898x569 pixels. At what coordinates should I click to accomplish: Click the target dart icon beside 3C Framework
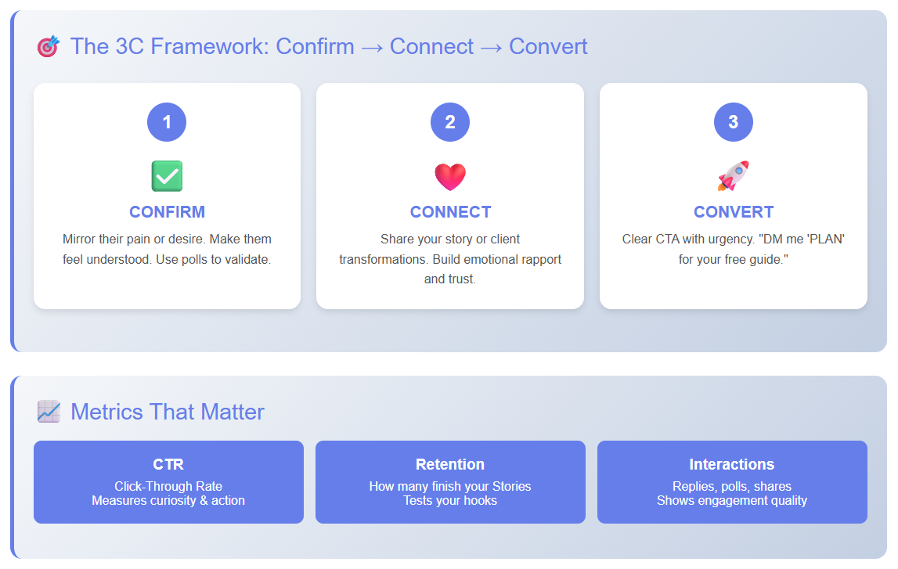click(x=48, y=46)
